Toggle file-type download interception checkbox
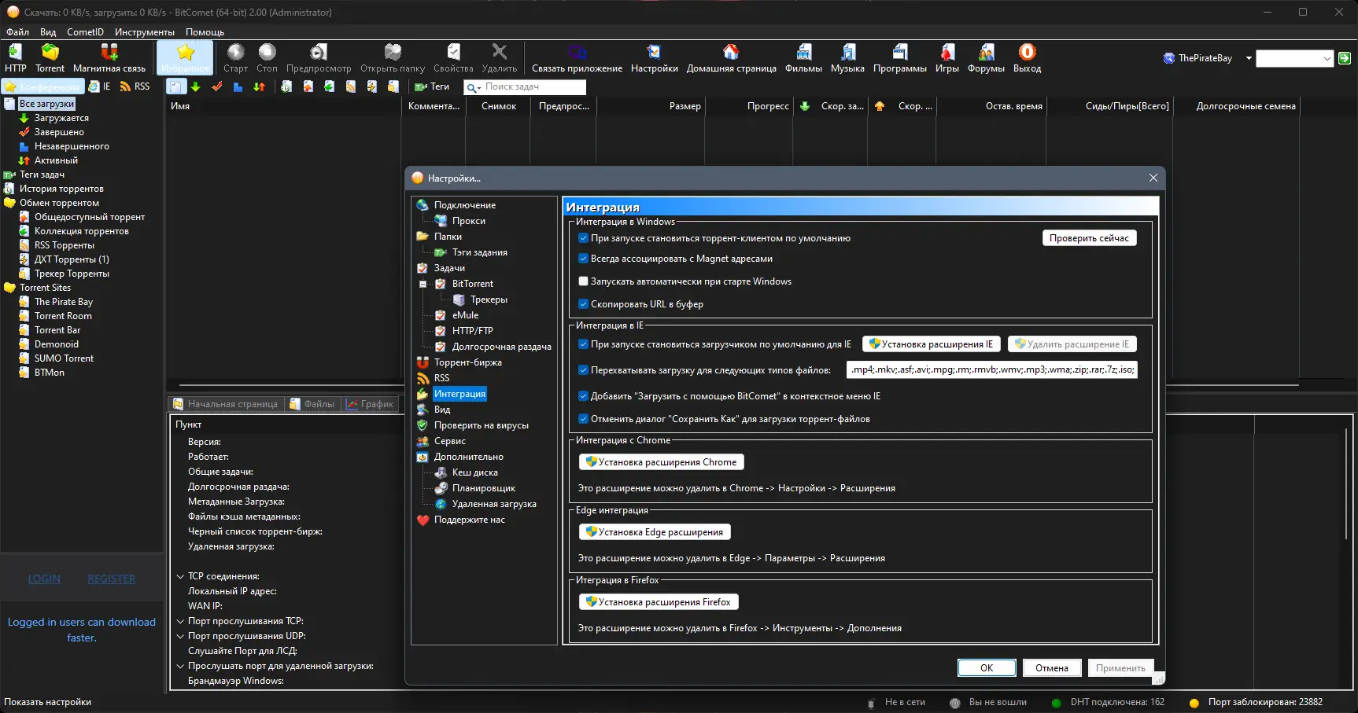Screen dimensions: 1358x713 click(x=583, y=370)
